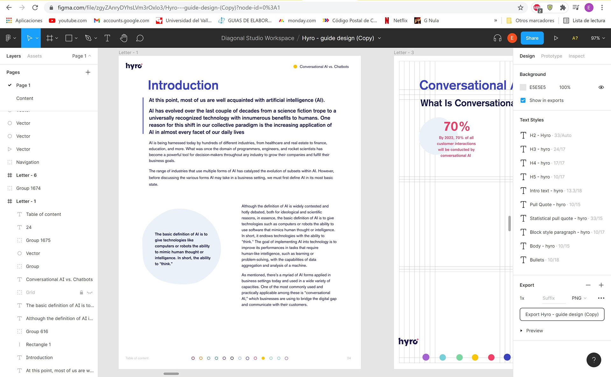
Task: Click the lock icon on Grid layer
Action: 81,292
